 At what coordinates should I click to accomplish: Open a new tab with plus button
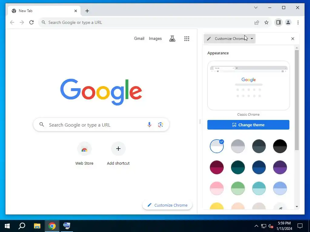[x=87, y=11]
